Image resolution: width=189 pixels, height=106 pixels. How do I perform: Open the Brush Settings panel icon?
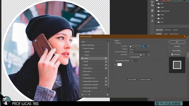pyautogui.click(x=152, y=5)
